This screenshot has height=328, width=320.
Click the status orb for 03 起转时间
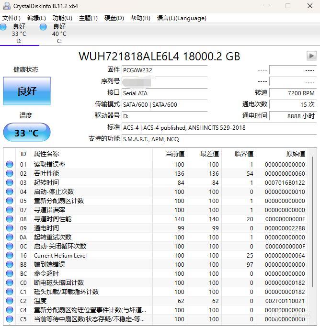click(x=10, y=182)
